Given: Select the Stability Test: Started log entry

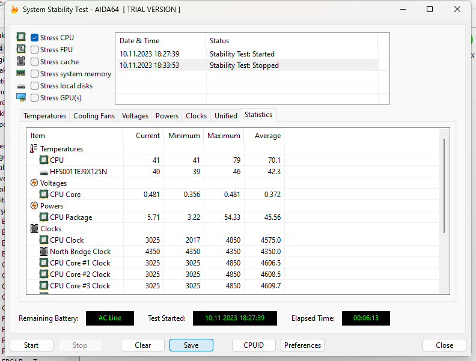Looking at the screenshot, I should (247, 54).
